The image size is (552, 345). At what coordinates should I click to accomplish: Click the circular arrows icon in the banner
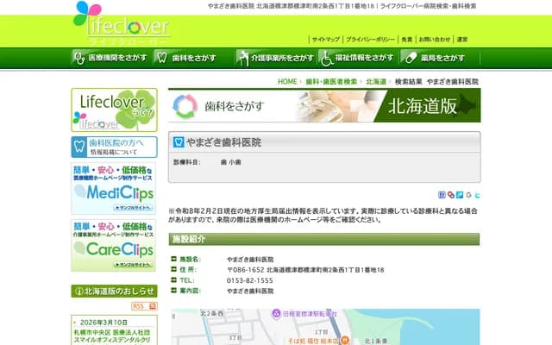(x=185, y=106)
